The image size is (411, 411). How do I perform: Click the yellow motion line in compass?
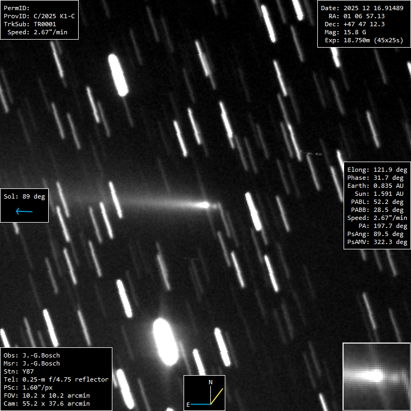coord(216,397)
